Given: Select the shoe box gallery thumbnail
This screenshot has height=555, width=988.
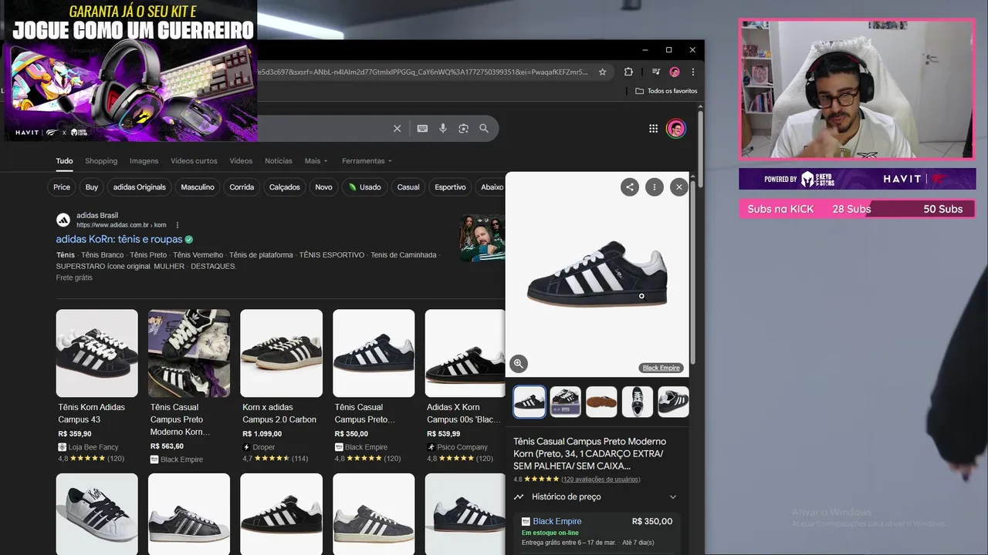Looking at the screenshot, I should point(565,402).
